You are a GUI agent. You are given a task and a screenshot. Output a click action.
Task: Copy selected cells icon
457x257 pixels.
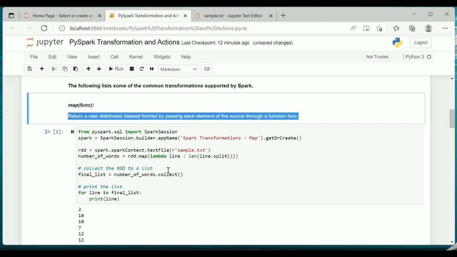coord(65,69)
